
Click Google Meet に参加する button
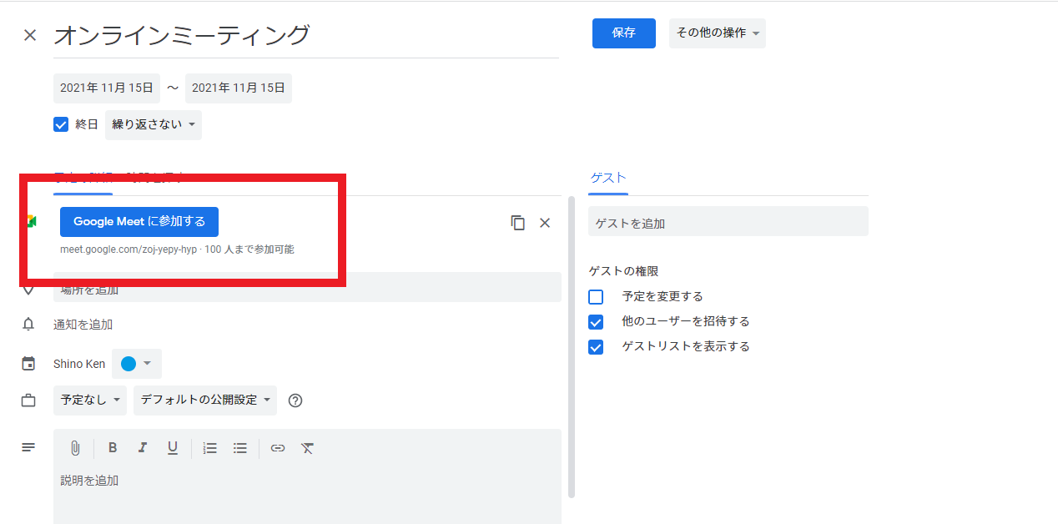tap(139, 222)
